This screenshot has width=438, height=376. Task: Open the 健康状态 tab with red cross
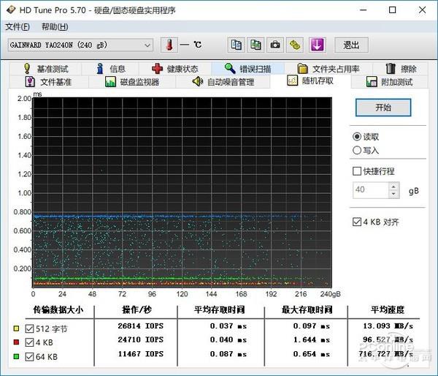tap(174, 69)
